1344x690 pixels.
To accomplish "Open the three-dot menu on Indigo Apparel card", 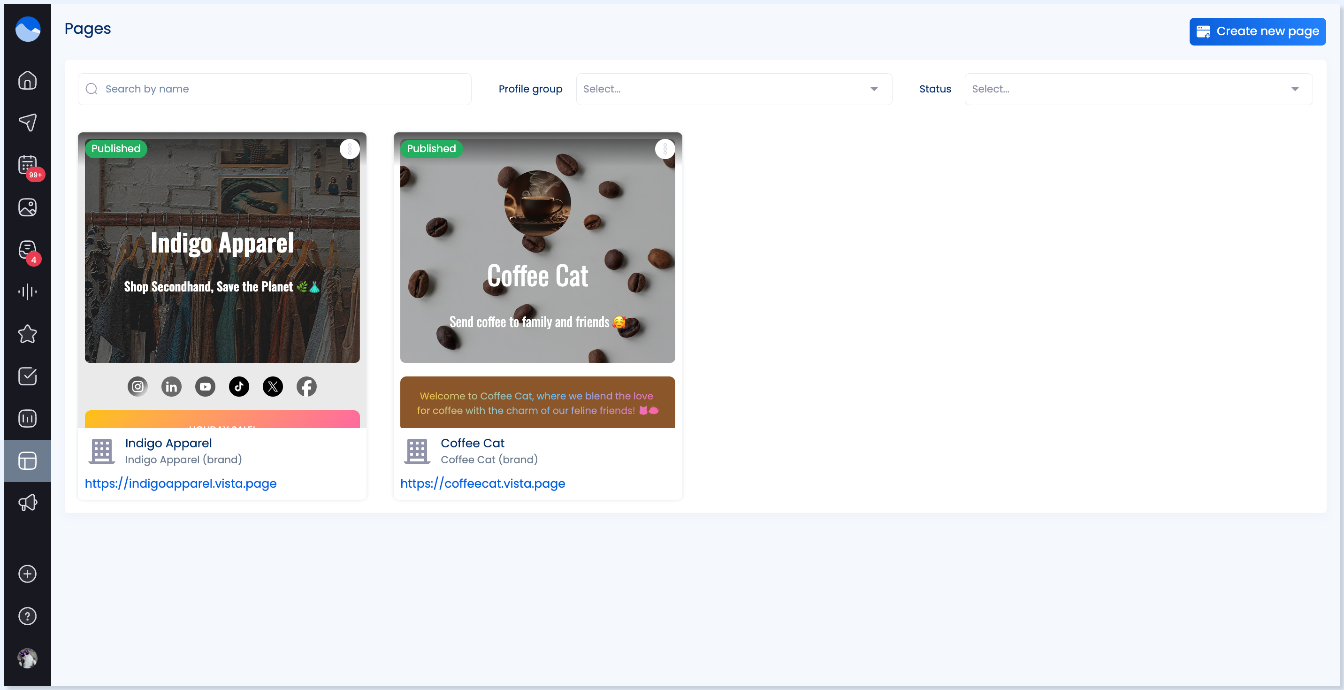I will click(350, 149).
